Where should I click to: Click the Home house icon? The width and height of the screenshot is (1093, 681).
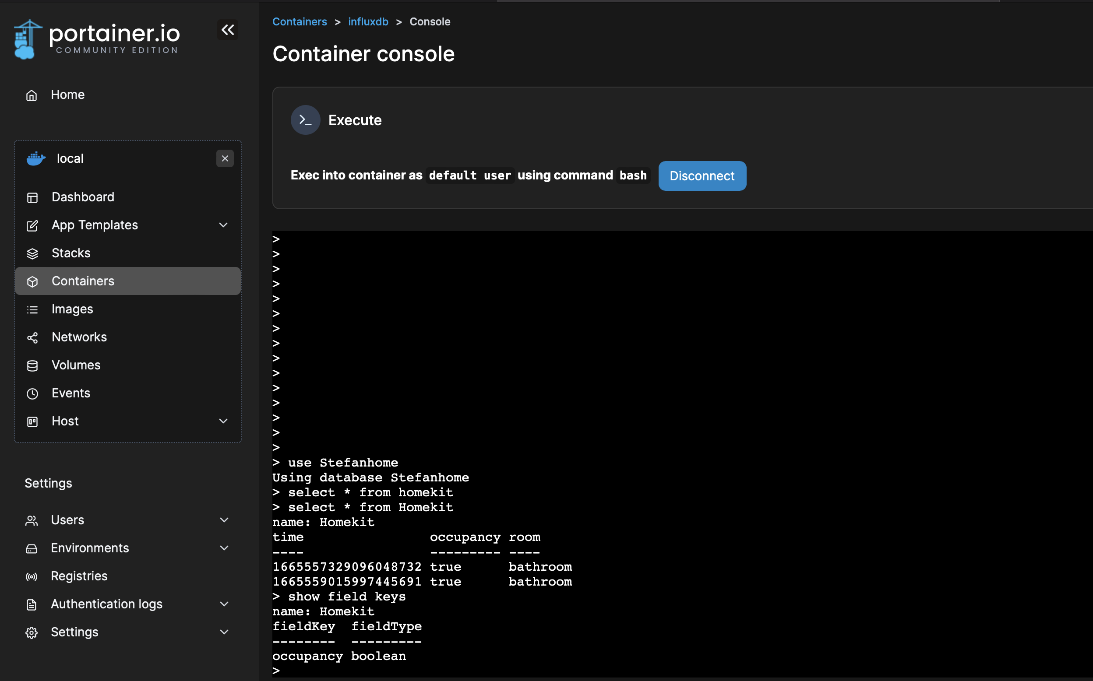32,95
